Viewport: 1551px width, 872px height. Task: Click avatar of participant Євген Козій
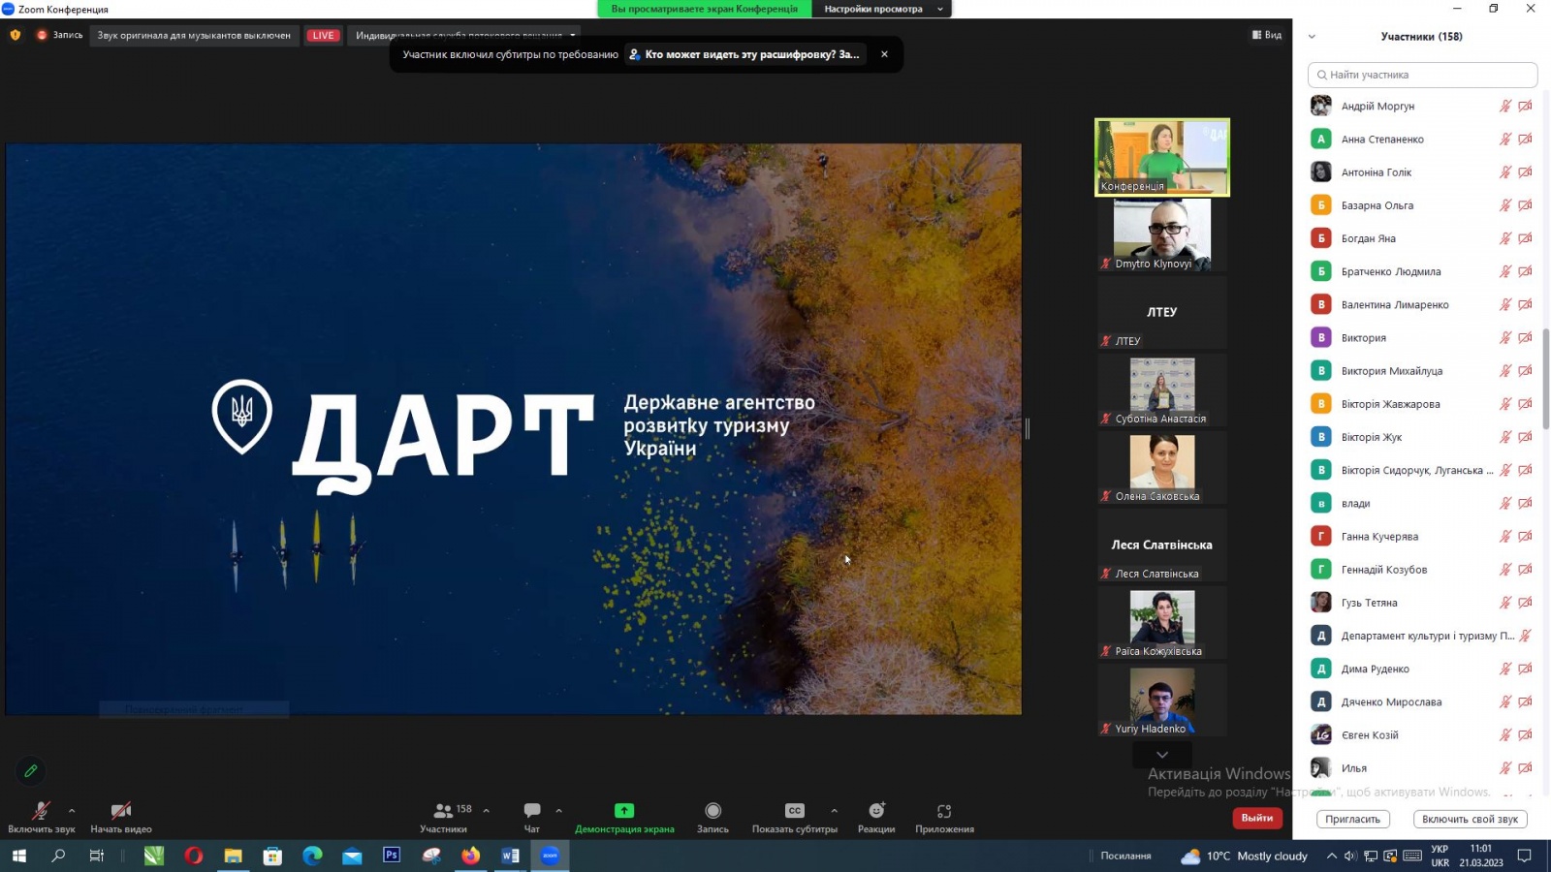[x=1320, y=735]
